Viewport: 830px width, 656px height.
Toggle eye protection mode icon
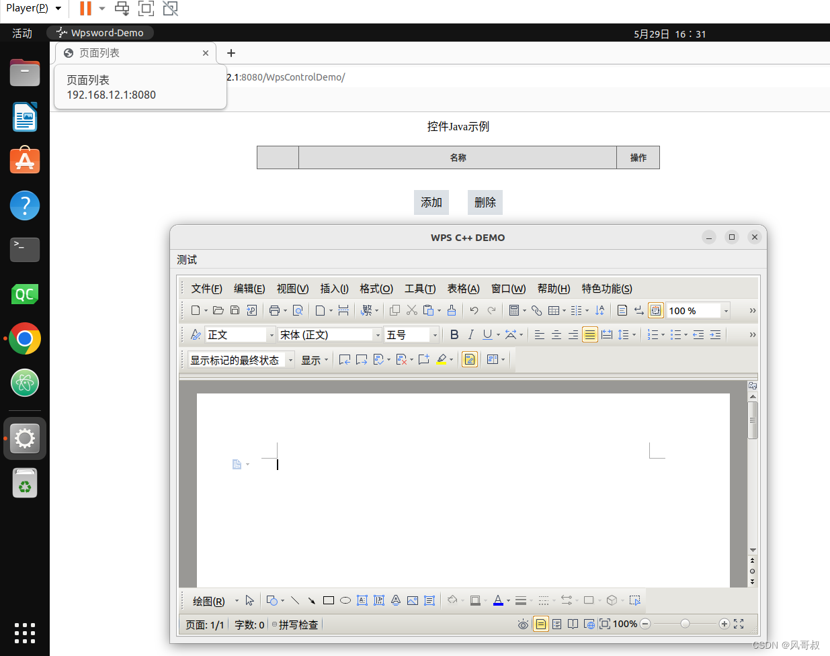(523, 624)
